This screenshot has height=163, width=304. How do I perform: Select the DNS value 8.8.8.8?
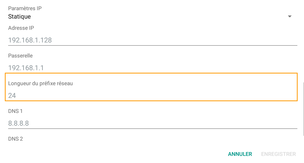(x=19, y=123)
